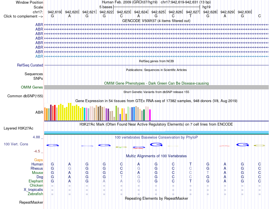Viewport: 269px width, 209px height.
Task: Click the GTEx Gene Expression track title
Action: [156, 101]
